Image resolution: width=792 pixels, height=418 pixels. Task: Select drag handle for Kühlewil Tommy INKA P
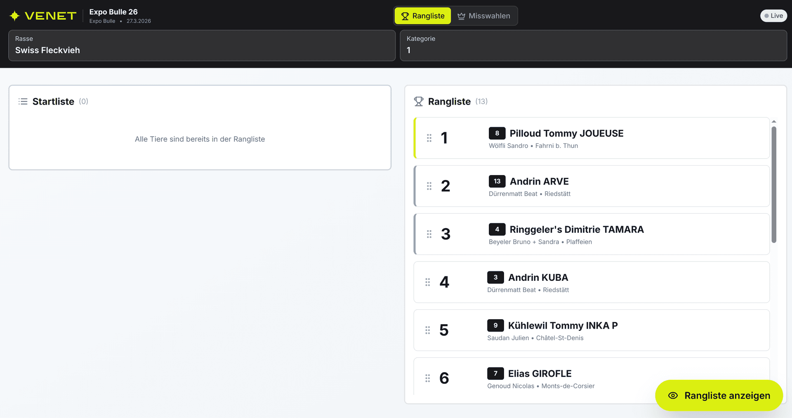click(427, 330)
